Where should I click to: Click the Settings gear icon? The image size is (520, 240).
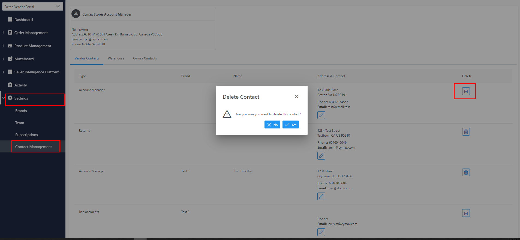click(x=10, y=98)
